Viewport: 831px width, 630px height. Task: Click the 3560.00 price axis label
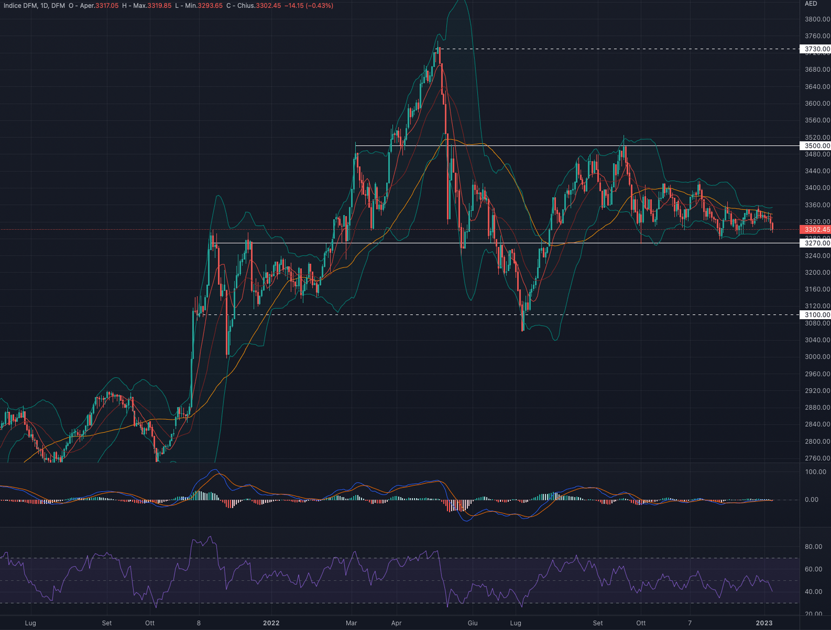point(817,120)
